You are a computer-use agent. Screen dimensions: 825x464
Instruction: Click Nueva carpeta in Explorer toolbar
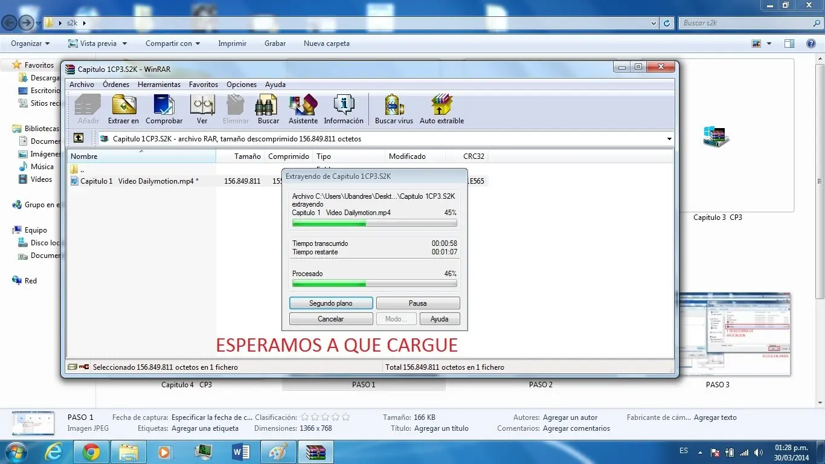pos(327,43)
